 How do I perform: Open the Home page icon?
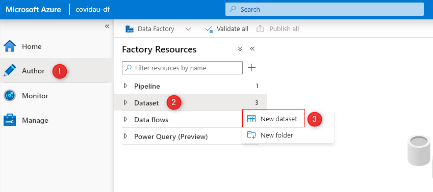[10, 46]
